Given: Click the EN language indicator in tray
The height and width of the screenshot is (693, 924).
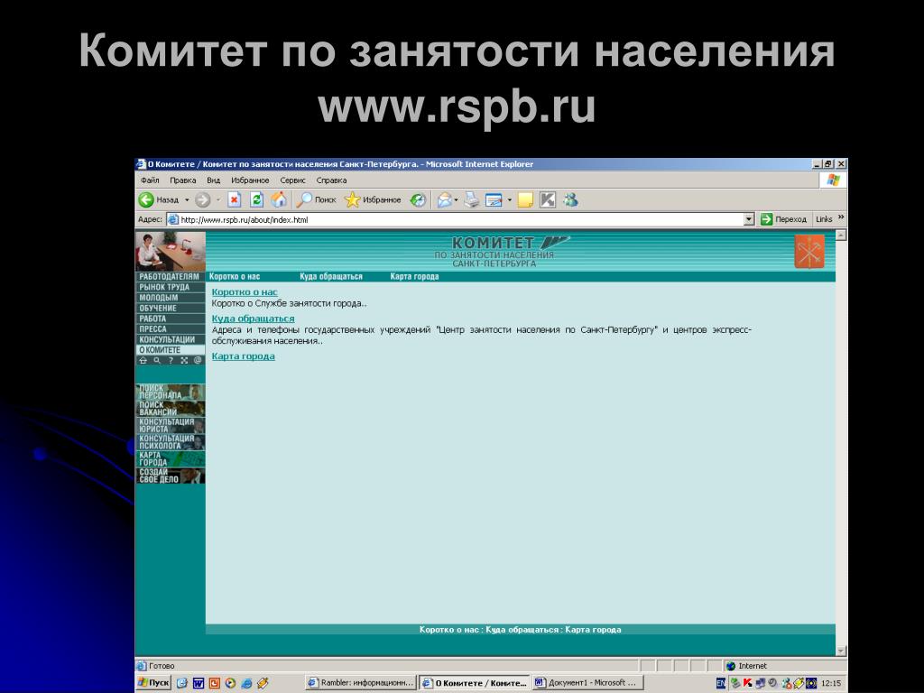Looking at the screenshot, I should (x=721, y=683).
